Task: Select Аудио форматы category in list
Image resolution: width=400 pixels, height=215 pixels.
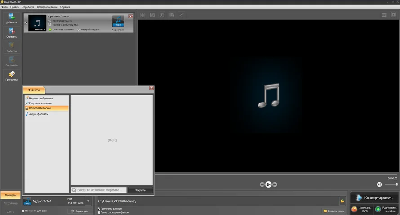Action: 39,114
